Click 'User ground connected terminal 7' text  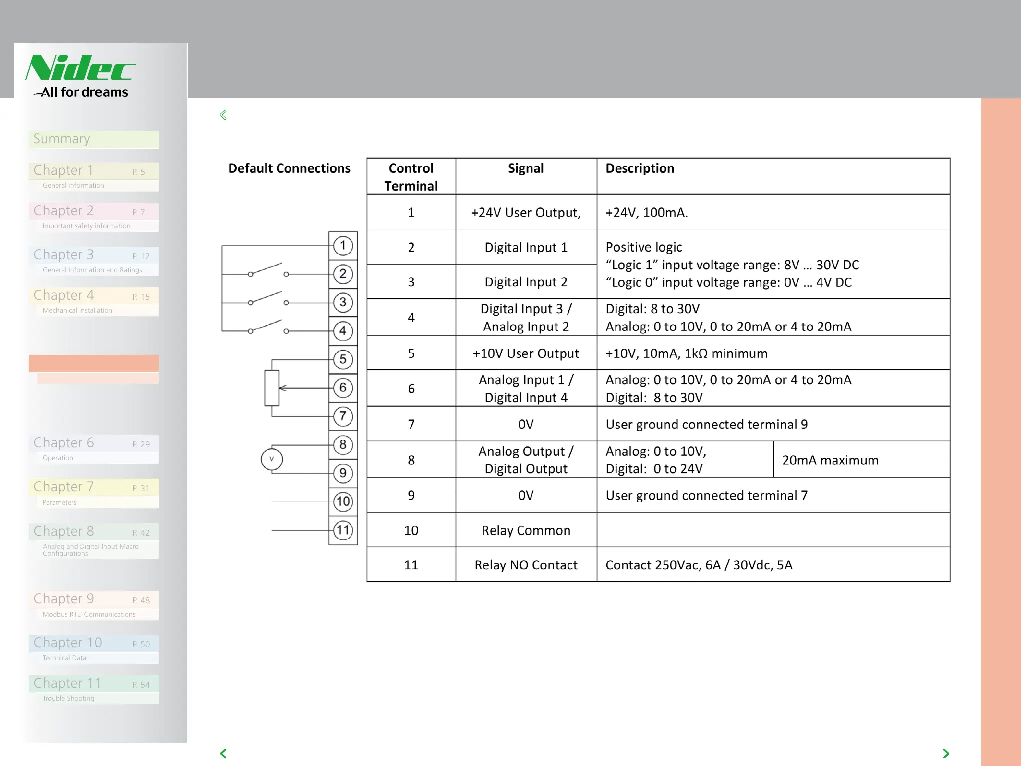click(706, 495)
